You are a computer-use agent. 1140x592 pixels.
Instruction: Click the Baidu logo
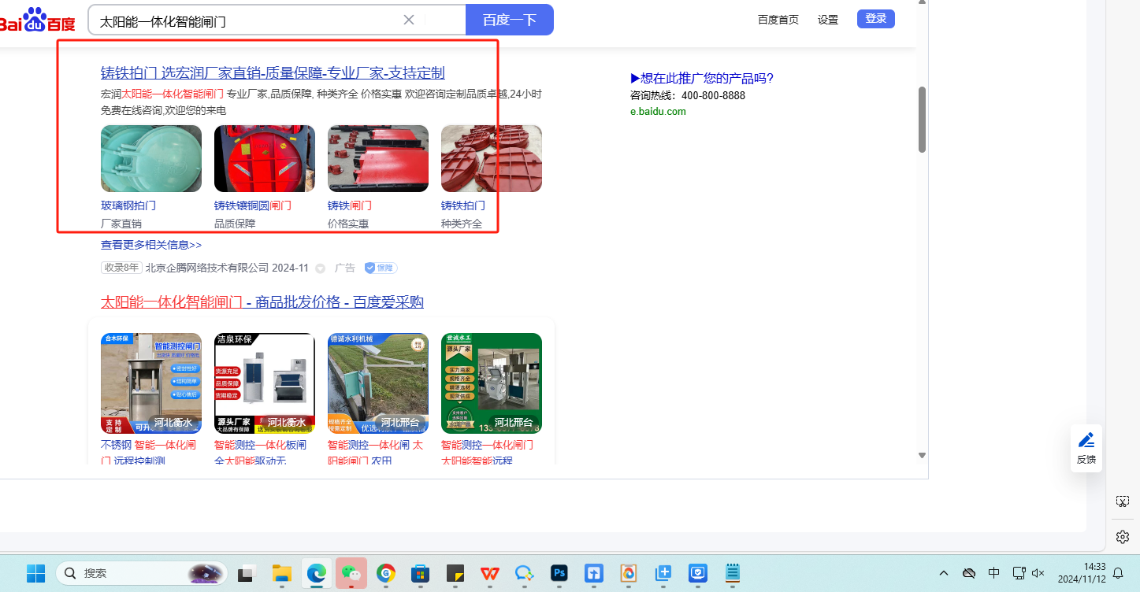(x=37, y=20)
